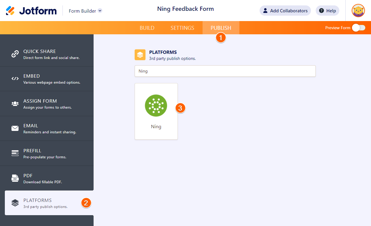Click the PDF document icon
This screenshot has width=371, height=226.
click(15, 178)
